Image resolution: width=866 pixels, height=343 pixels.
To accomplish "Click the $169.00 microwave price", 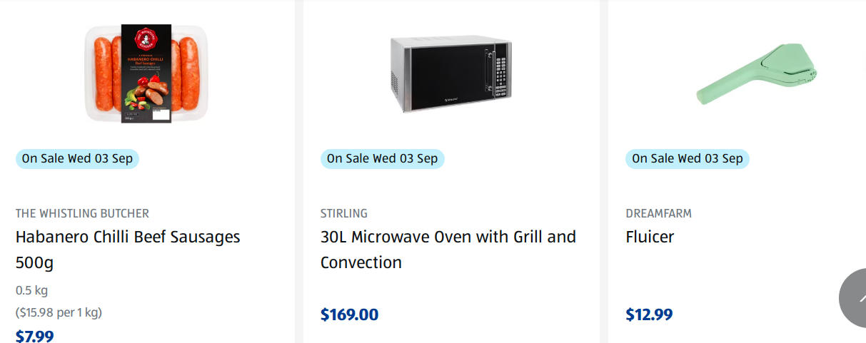I will (x=349, y=314).
